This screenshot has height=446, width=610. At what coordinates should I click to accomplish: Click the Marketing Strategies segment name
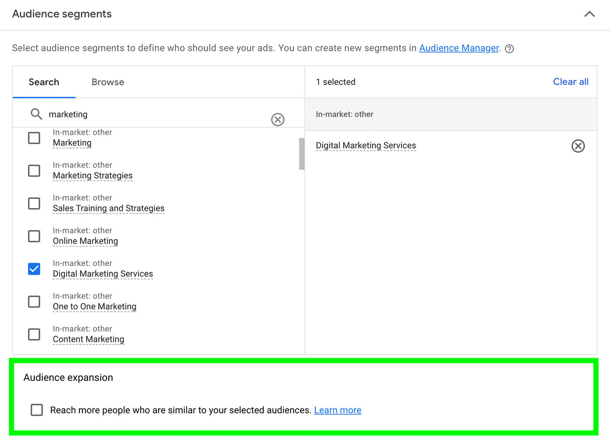coord(93,176)
